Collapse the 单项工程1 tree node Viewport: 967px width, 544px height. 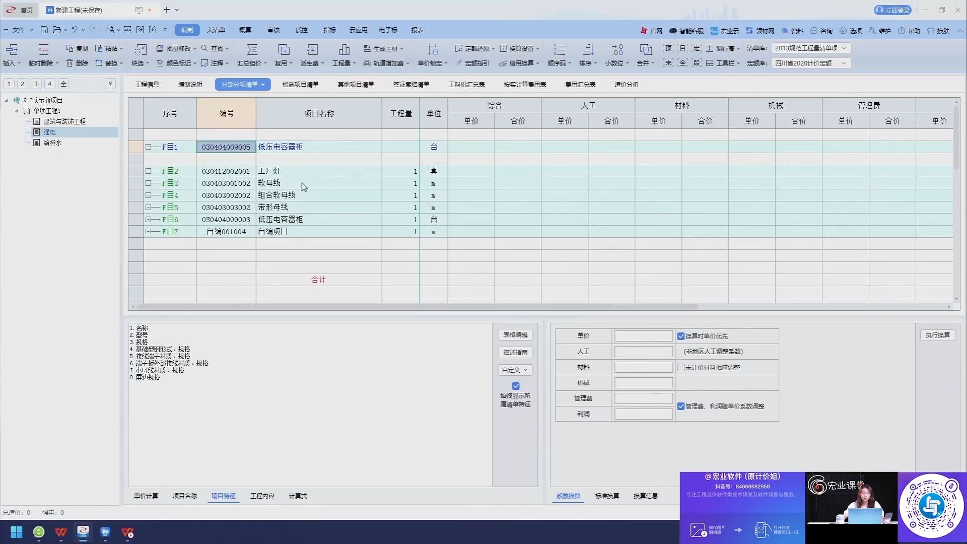coord(17,110)
